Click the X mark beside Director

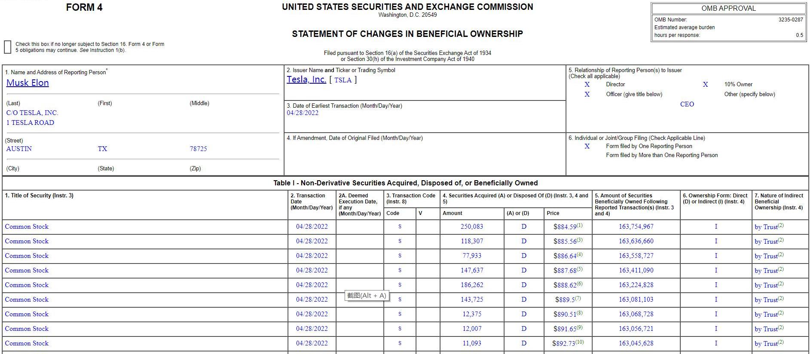click(587, 85)
